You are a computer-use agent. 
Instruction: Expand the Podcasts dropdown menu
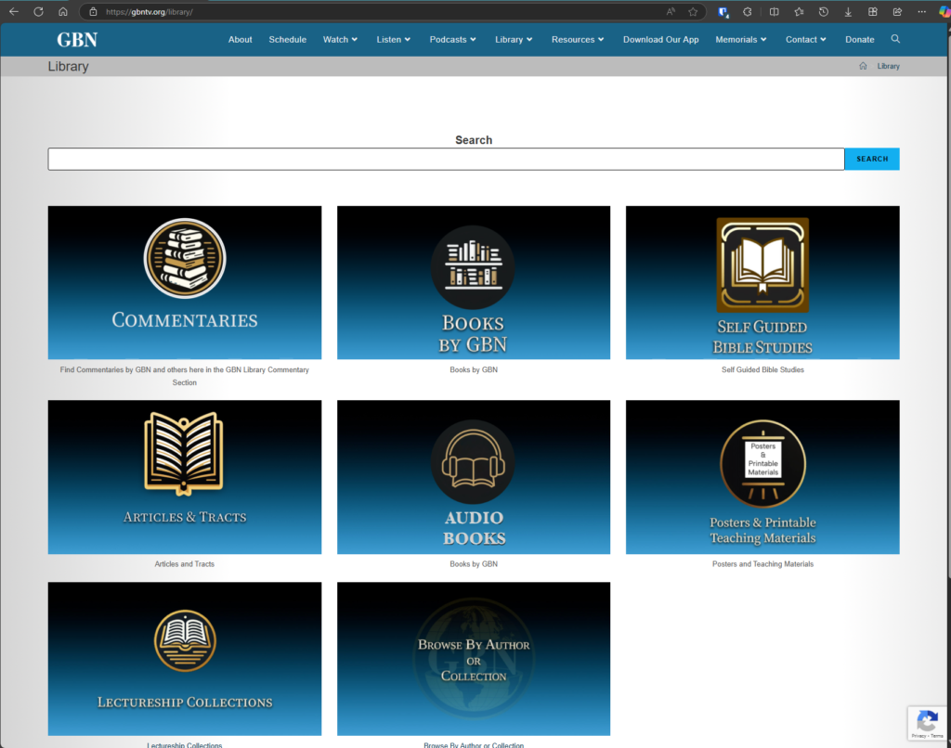452,40
